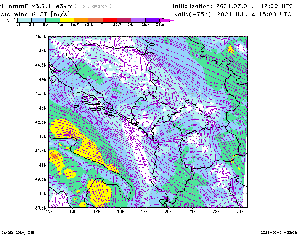Image resolution: width=305 pixels, height=235 pixels.
Task: Click the magenta arrow end of the legend
Action: (167, 20)
